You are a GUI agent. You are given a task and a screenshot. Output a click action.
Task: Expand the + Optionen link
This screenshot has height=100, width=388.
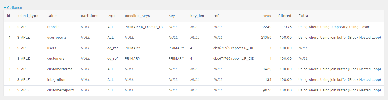(13, 8)
